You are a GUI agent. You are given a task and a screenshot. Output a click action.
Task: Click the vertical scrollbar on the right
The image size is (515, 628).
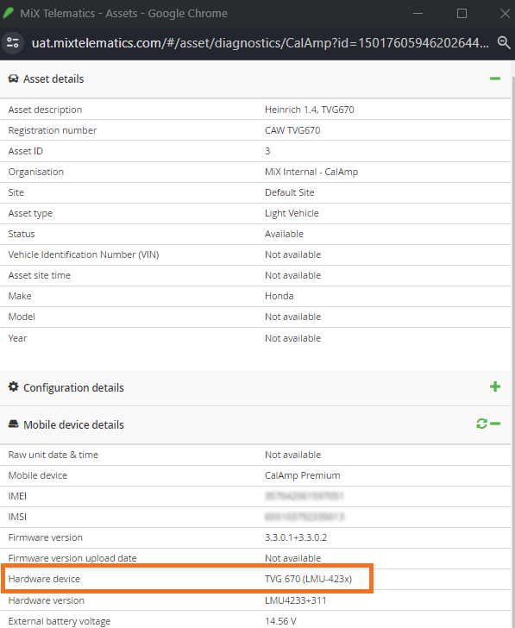(513, 344)
